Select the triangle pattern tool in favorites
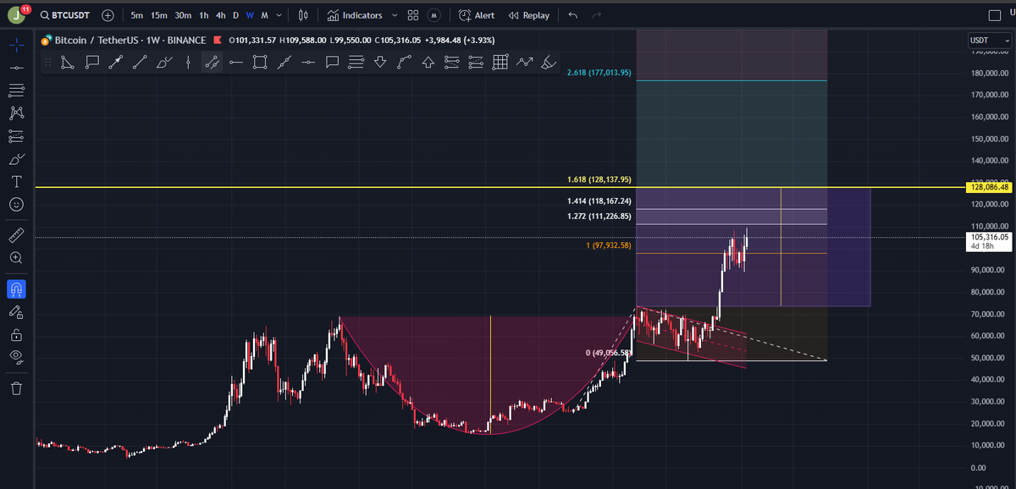 [69, 62]
